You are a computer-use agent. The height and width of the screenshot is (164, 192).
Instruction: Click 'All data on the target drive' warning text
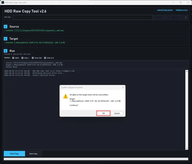pos(89,95)
